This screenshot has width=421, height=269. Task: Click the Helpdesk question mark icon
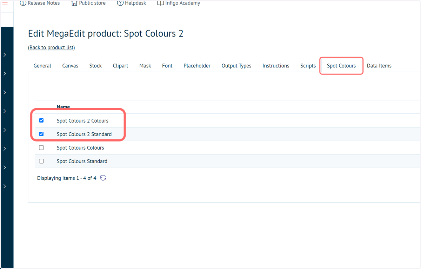[x=120, y=3]
